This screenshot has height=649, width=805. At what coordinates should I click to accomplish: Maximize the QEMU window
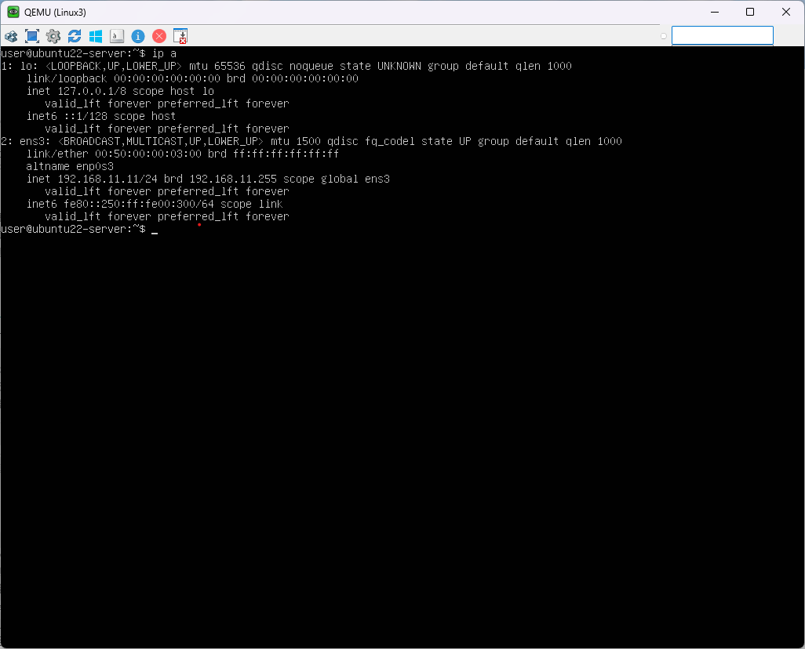[x=750, y=12]
